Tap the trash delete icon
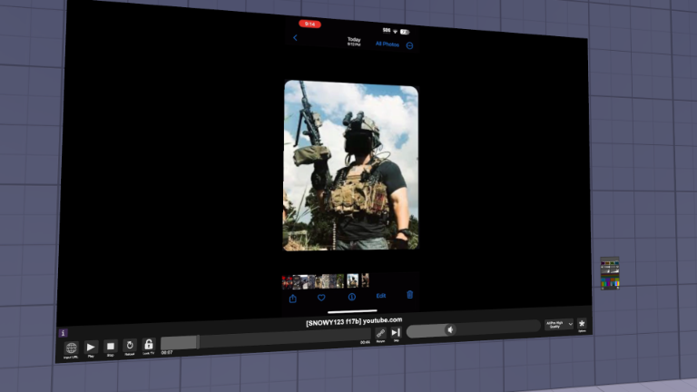The width and height of the screenshot is (697, 392). coord(409,295)
